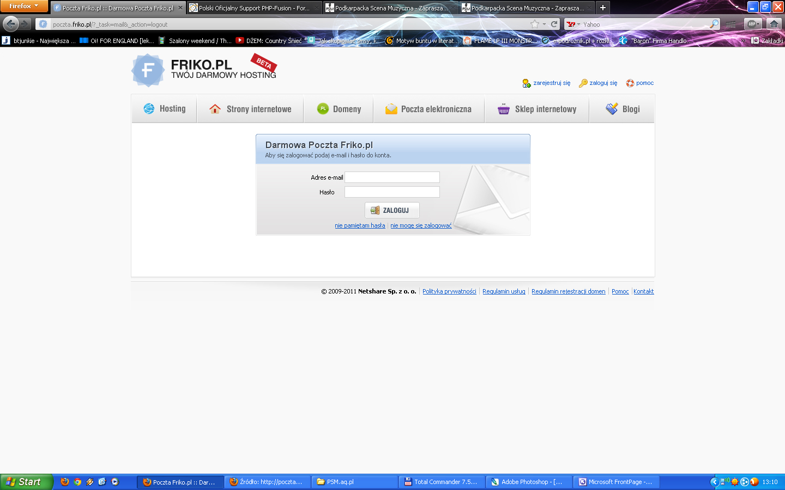This screenshot has height=490, width=785.
Task: Switch to the Źródło: http://poczta taskbar window
Action: pyautogui.click(x=267, y=482)
